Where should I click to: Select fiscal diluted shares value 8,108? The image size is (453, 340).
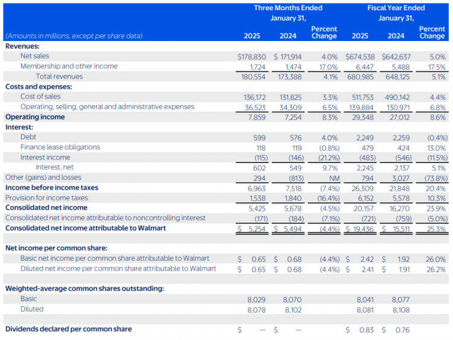coord(401,310)
